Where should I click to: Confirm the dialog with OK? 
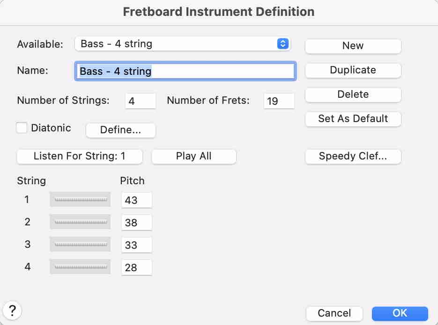[x=400, y=313]
